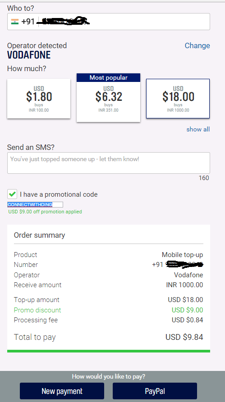Click the green checkmark icon
The height and width of the screenshot is (402, 225).
tap(12, 194)
